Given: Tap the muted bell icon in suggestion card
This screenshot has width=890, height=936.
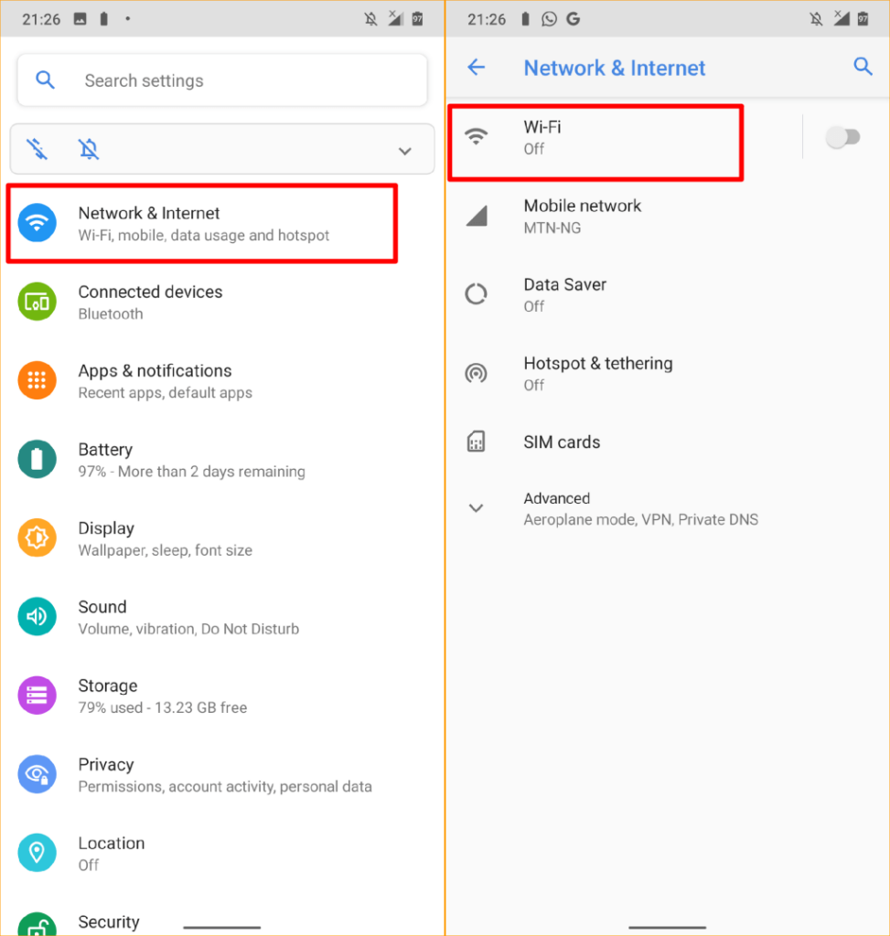Looking at the screenshot, I should pos(89,149).
